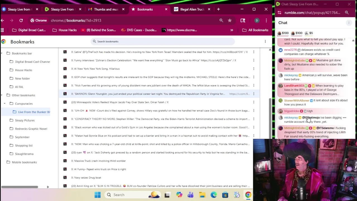357x201 pixels.
Task: Click LandShark503 username in chat
Action: (294, 86)
